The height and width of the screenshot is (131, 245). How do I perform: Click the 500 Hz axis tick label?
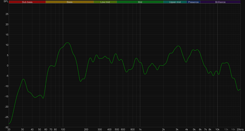click(x=117, y=129)
